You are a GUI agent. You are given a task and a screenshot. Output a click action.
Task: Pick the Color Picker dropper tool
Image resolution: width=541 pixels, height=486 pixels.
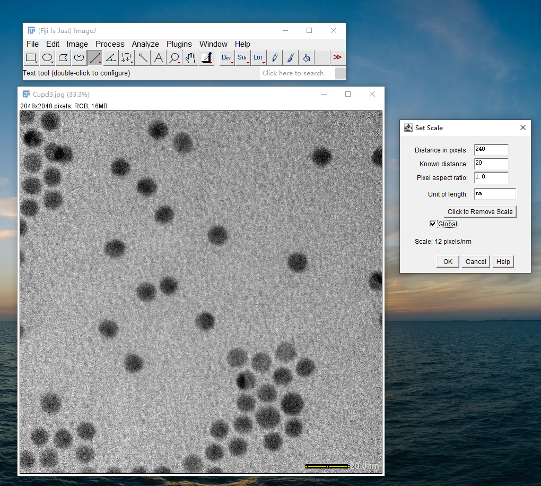pyautogui.click(x=206, y=57)
